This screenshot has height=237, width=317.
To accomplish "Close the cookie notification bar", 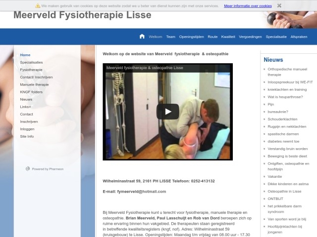I will point(279,5).
